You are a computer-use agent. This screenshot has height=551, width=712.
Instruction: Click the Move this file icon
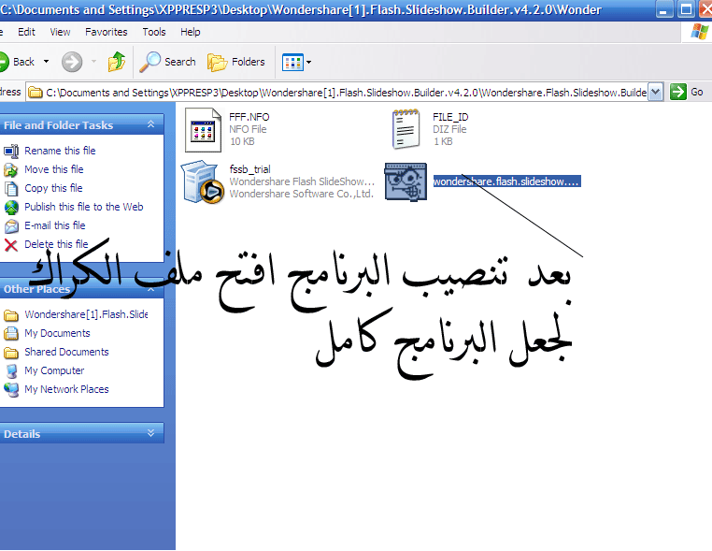(11, 169)
